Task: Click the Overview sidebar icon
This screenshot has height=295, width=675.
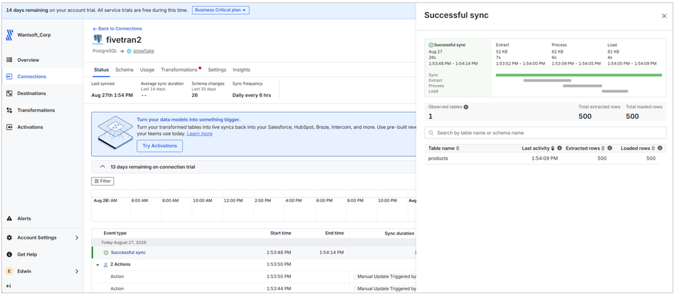Action: point(9,60)
